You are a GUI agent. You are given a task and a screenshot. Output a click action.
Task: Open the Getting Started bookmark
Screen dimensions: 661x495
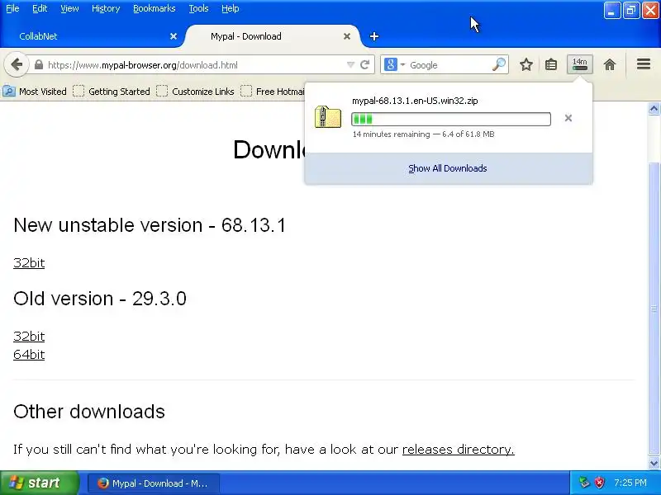click(112, 92)
